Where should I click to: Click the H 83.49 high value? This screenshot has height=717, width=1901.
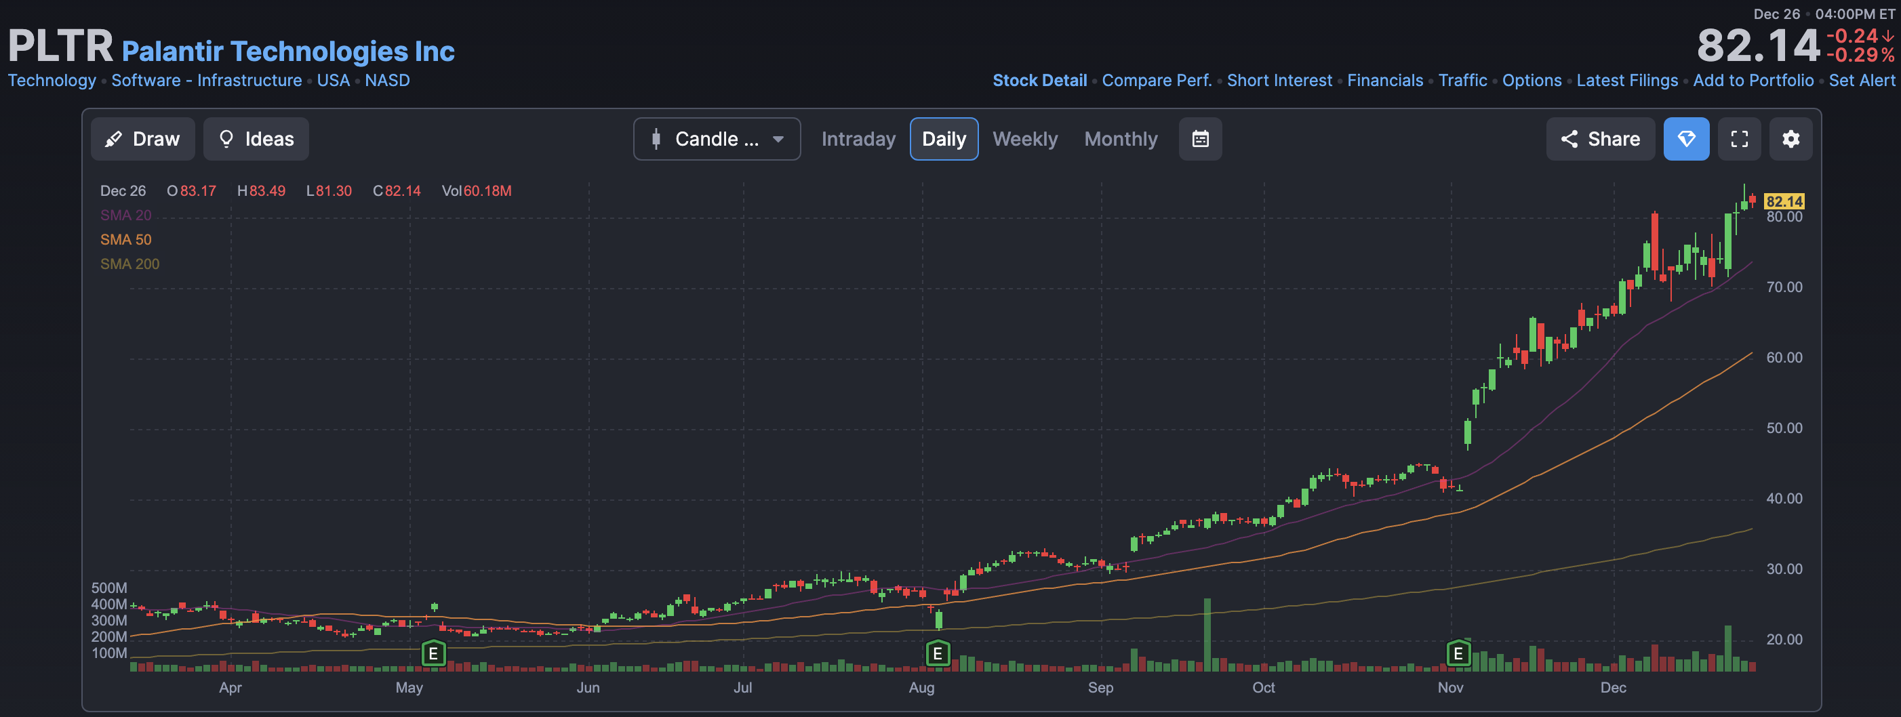(x=261, y=191)
